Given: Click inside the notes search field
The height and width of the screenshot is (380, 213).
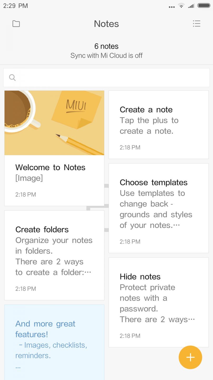Looking at the screenshot, I should [110, 78].
